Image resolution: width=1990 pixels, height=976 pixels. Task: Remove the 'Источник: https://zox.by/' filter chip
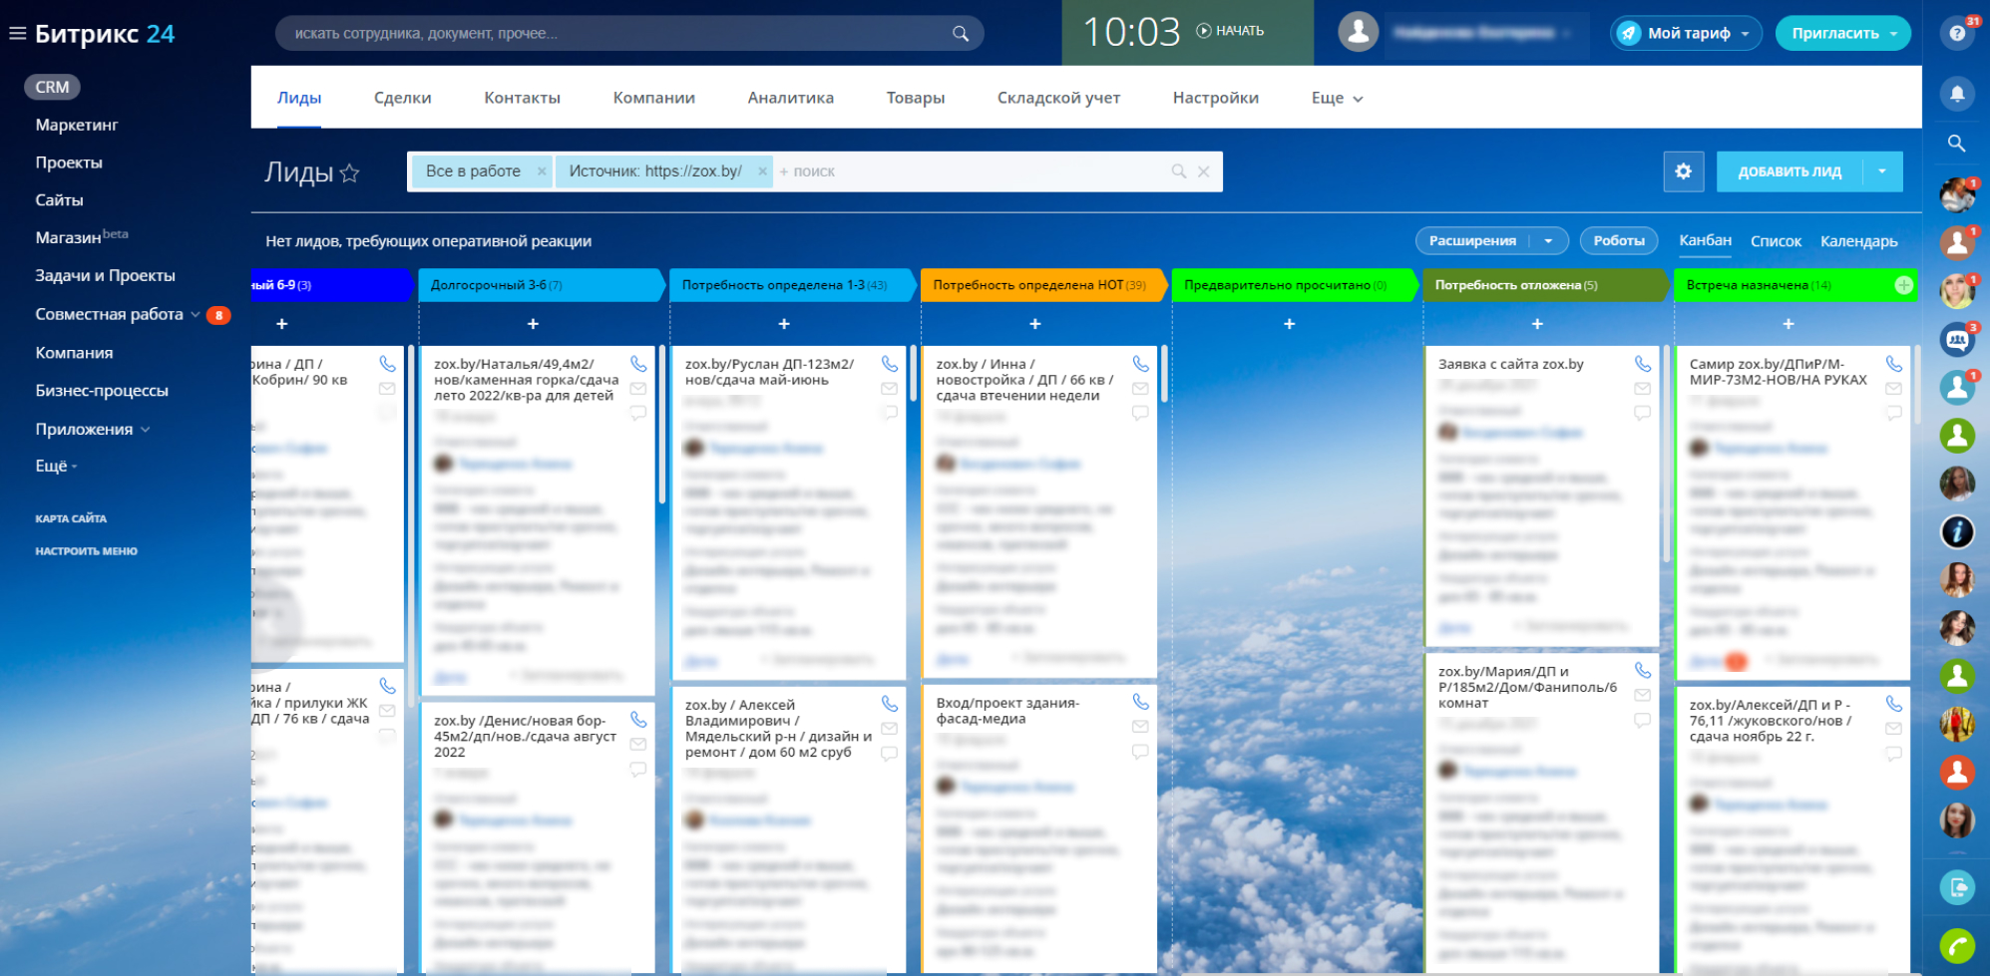[762, 171]
